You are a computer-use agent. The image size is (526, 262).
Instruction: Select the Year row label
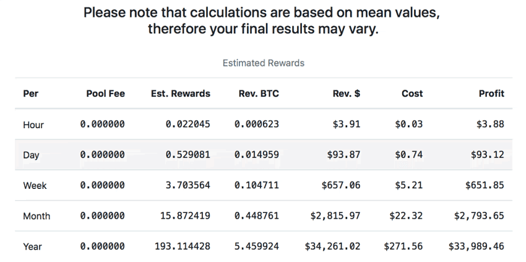coord(33,247)
